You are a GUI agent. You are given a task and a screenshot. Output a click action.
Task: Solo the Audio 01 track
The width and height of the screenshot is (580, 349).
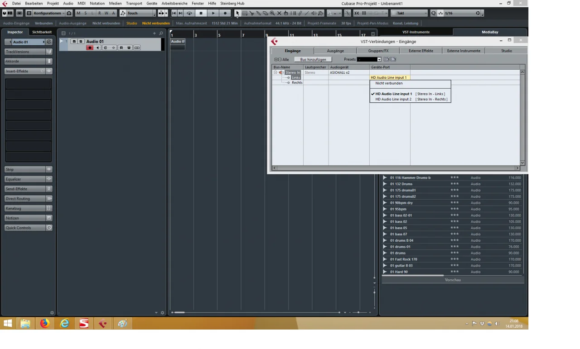tap(81, 41)
